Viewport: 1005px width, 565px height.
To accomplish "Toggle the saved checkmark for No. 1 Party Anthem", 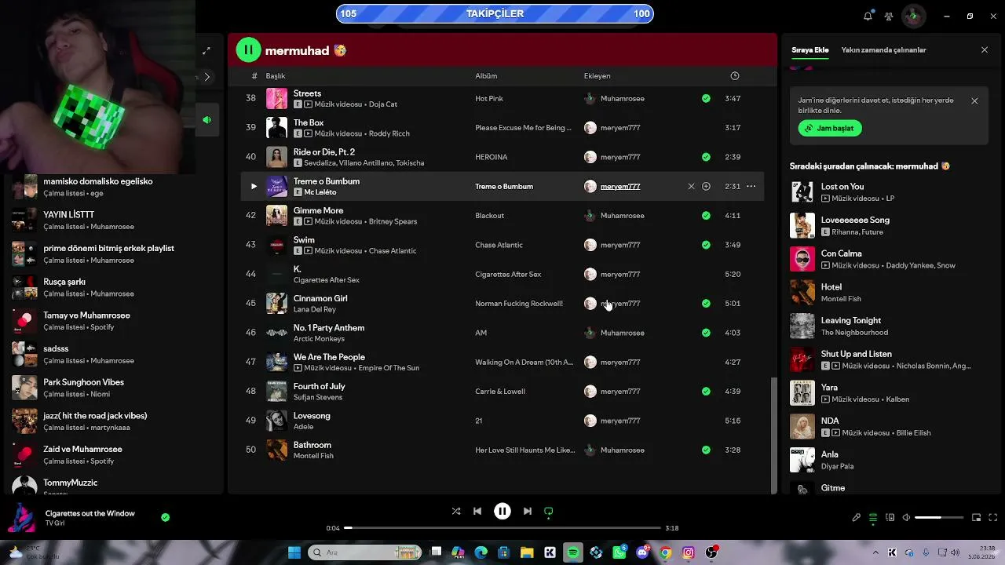I will (x=706, y=333).
